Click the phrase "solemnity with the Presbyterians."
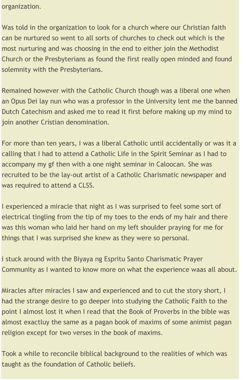 coord(52,70)
